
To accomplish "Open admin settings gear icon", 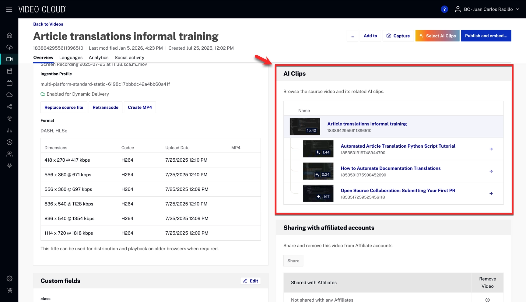I will tap(9, 279).
